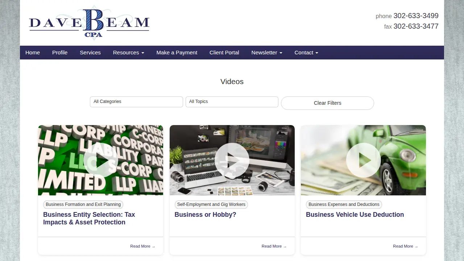
Task: Click fax number 302-633-3477
Action: tap(416, 26)
